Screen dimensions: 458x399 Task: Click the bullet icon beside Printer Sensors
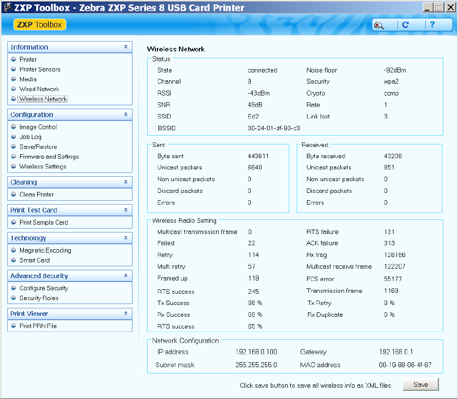13,70
